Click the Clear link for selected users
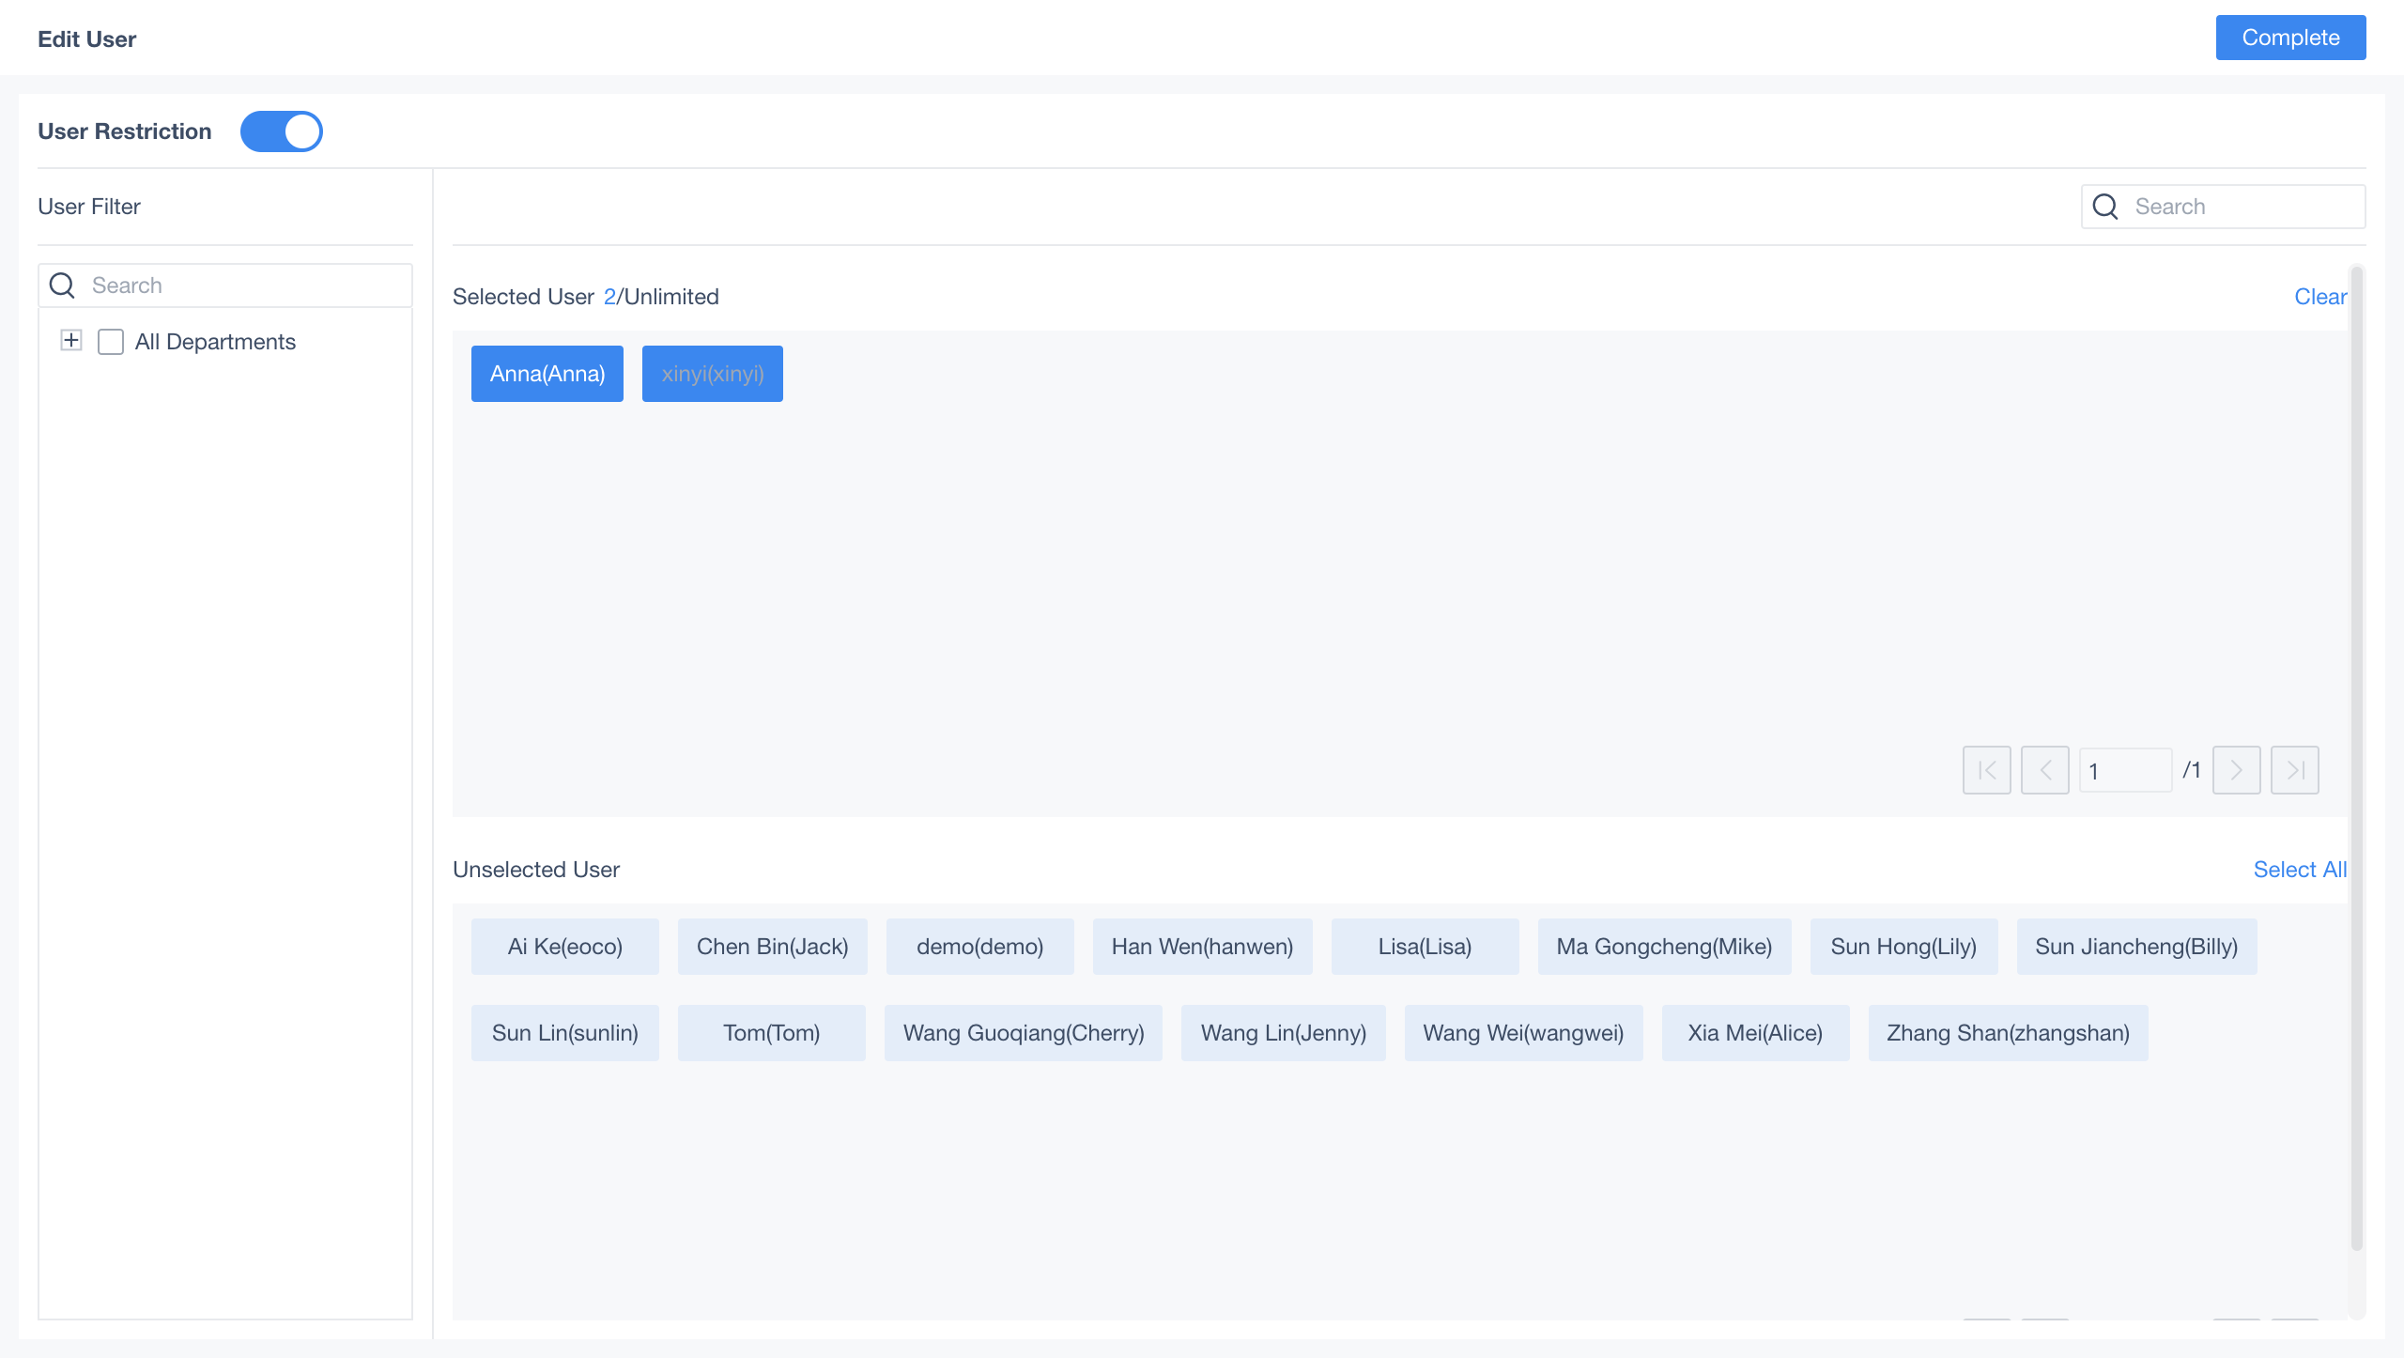The image size is (2404, 1358). click(2319, 297)
